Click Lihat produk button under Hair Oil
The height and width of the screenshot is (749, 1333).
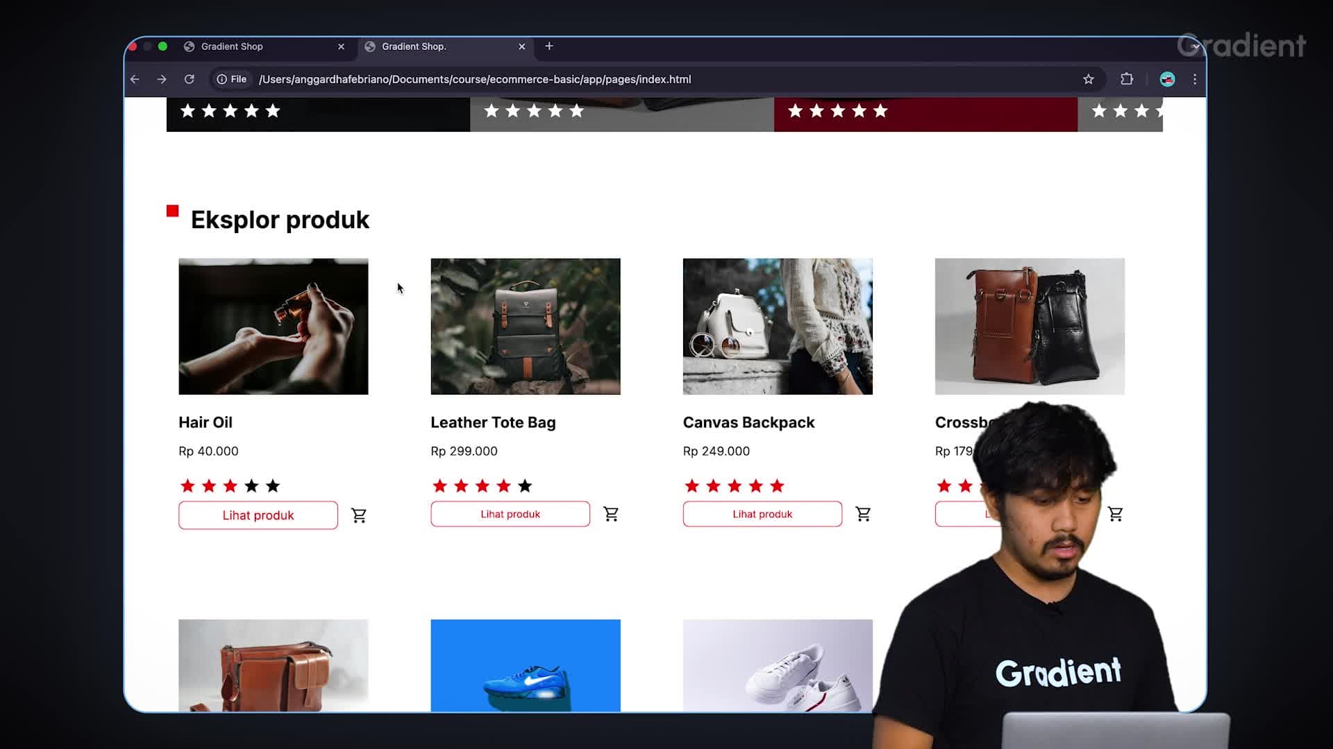coord(258,515)
